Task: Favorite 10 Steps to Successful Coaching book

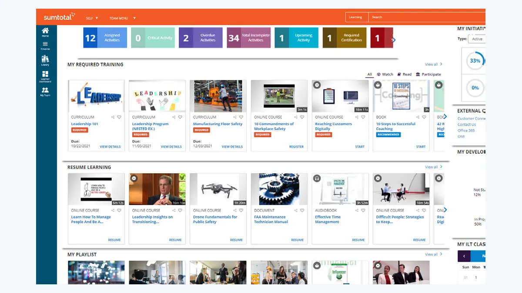Action: [x=424, y=117]
